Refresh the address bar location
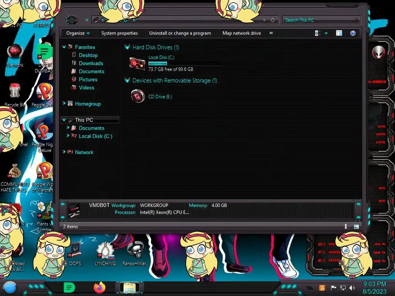This screenshot has height=296, width=395. [273, 20]
